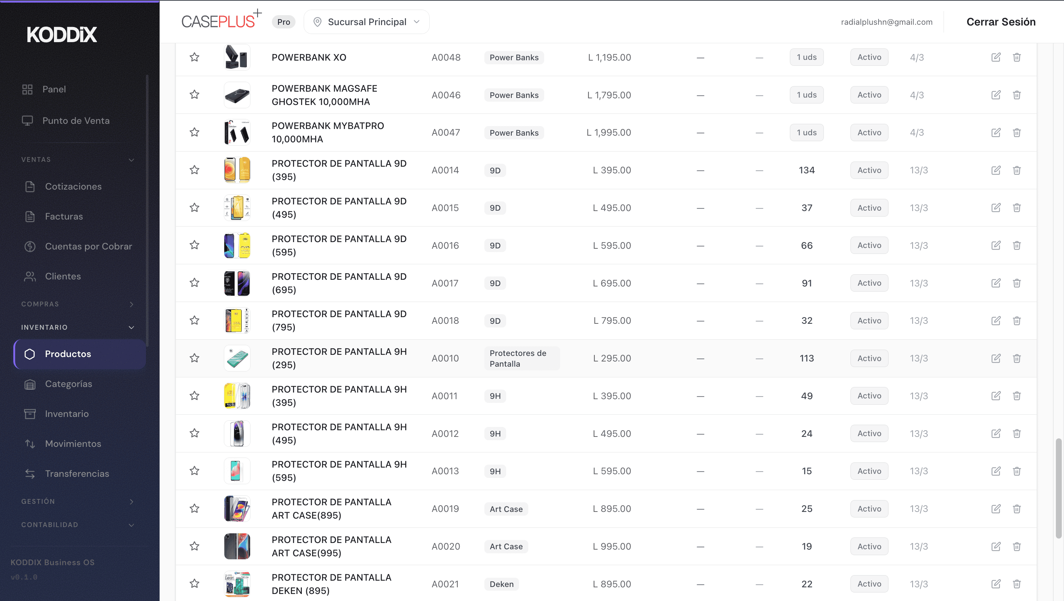Collapse the INVENTARIO sidebar section
This screenshot has width=1064, height=601.
[78, 327]
